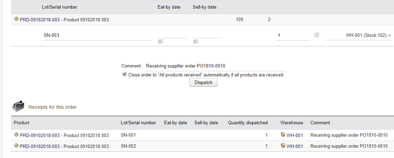
Task: Click product icon in SN-001 receipt row
Action: pyautogui.click(x=16, y=135)
